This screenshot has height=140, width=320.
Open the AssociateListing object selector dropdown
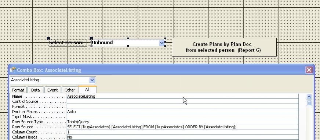coord(92,80)
